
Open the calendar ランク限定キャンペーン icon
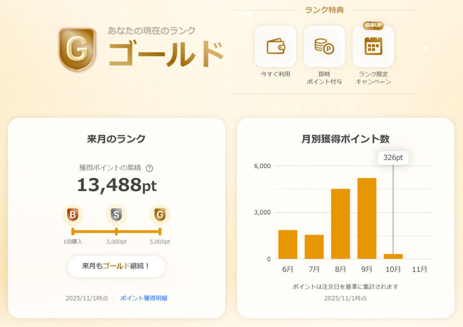point(373,46)
